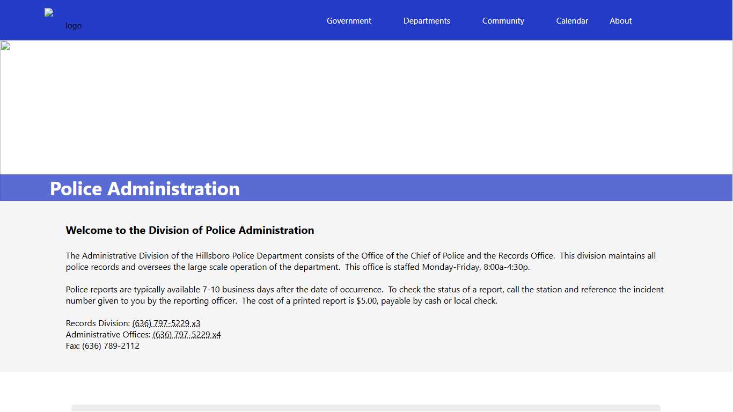
Task: Select About in the navigation bar
Action: tap(620, 20)
